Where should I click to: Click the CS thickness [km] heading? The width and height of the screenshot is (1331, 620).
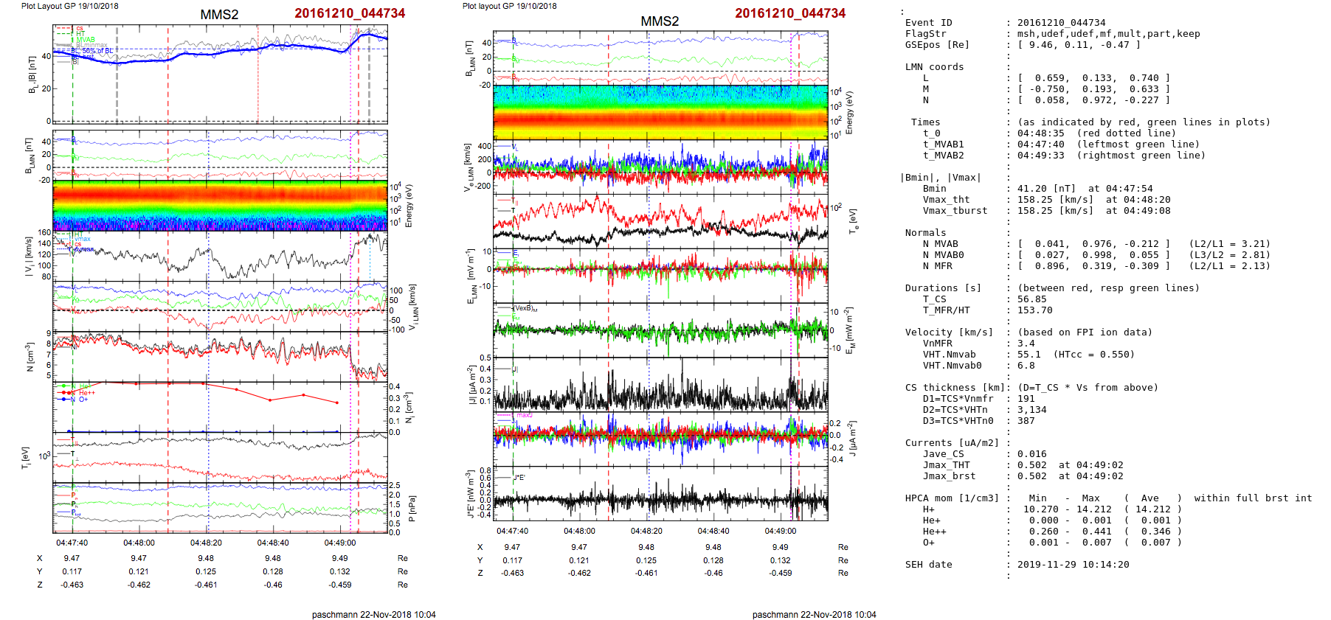tap(955, 388)
